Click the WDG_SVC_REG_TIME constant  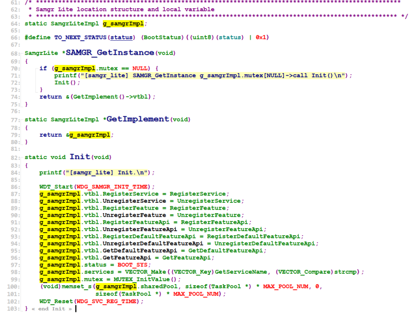pyautogui.click(x=106, y=301)
